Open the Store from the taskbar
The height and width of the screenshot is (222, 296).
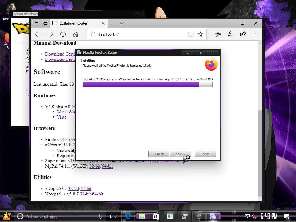pos(156,216)
